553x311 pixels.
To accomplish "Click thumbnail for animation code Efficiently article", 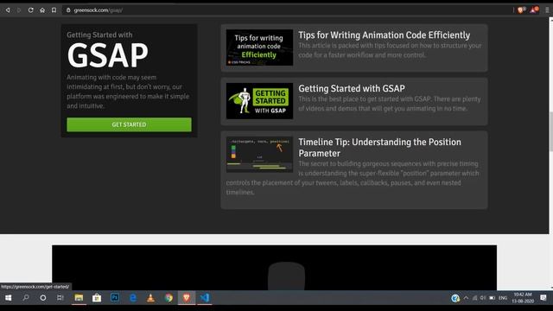I will (x=259, y=48).
